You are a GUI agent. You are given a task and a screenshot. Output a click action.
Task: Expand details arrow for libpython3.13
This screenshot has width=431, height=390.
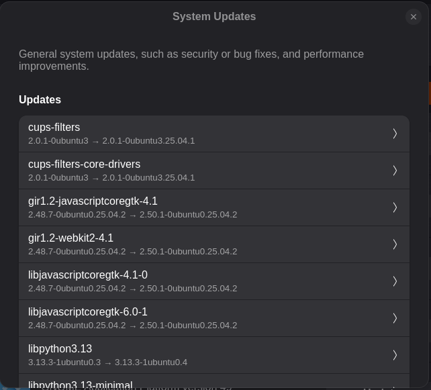[x=395, y=355]
